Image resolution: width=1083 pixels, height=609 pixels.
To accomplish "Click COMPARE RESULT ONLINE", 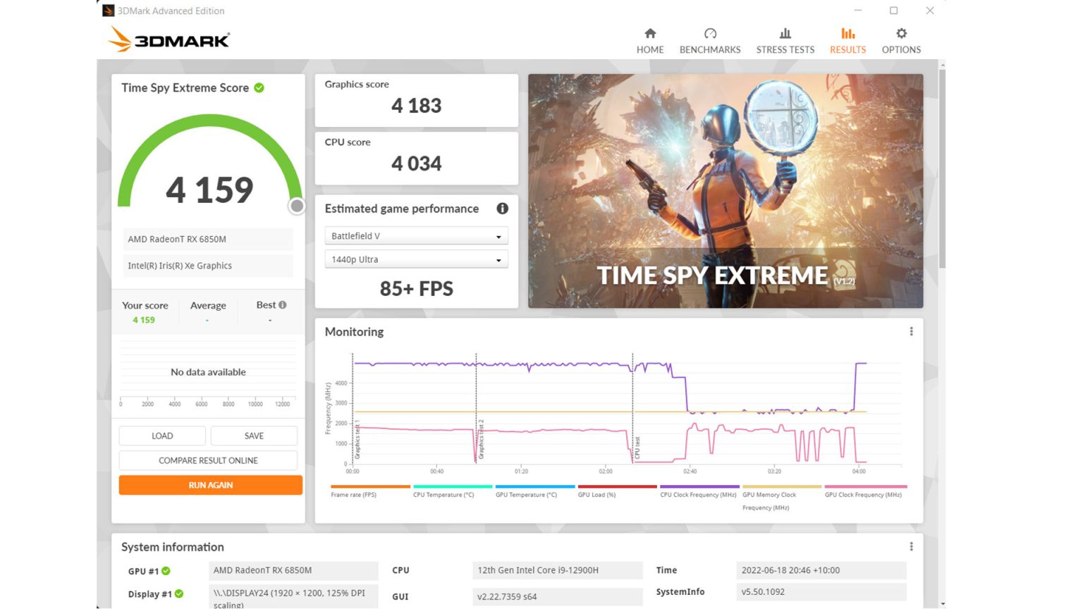I will tap(208, 460).
